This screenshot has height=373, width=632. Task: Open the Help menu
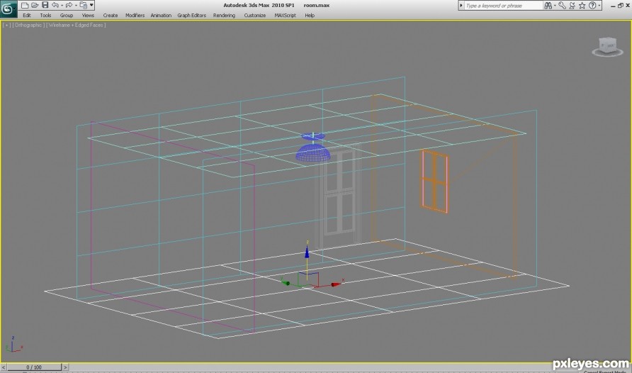tap(310, 16)
